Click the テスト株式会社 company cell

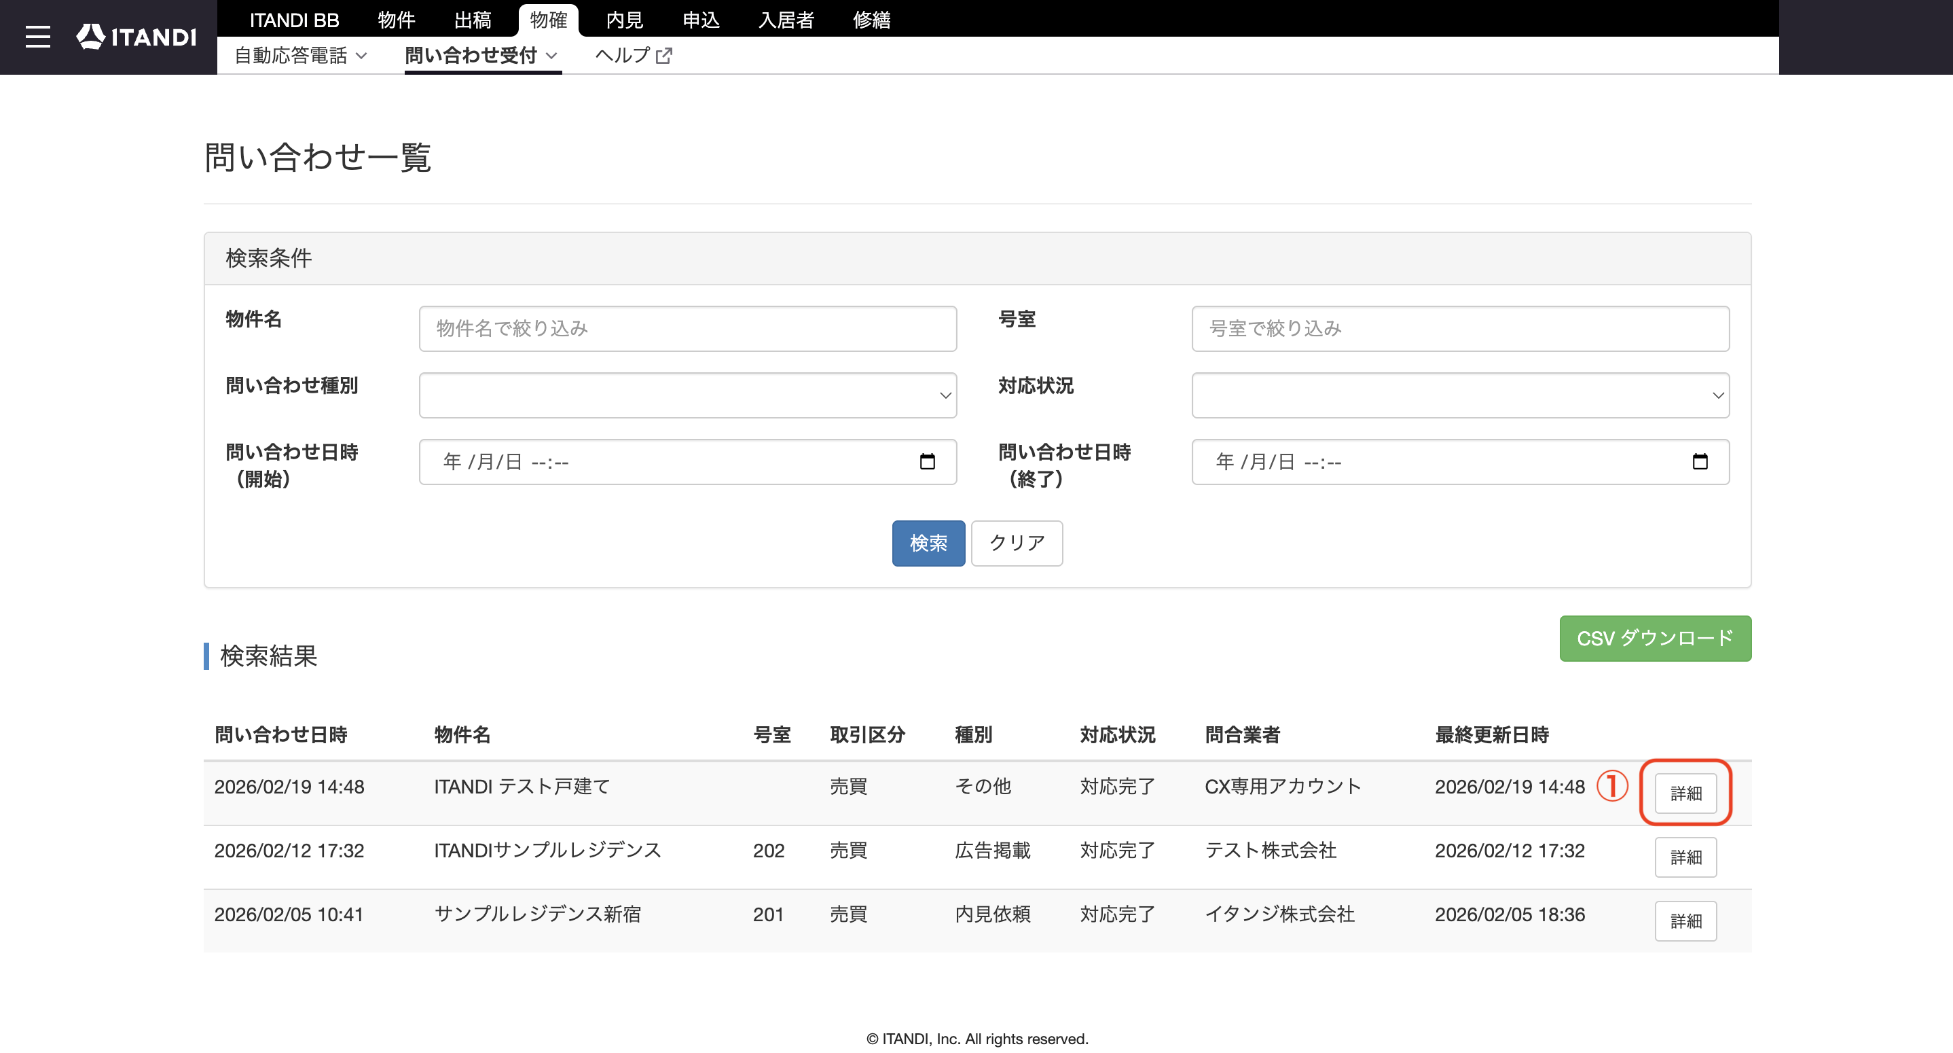[x=1271, y=851]
